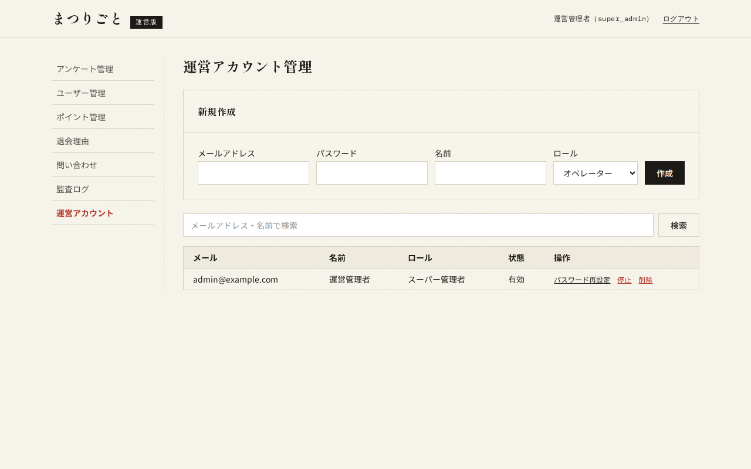This screenshot has width=751, height=469.
Task: Click the 運営版 badge
Action: [146, 22]
